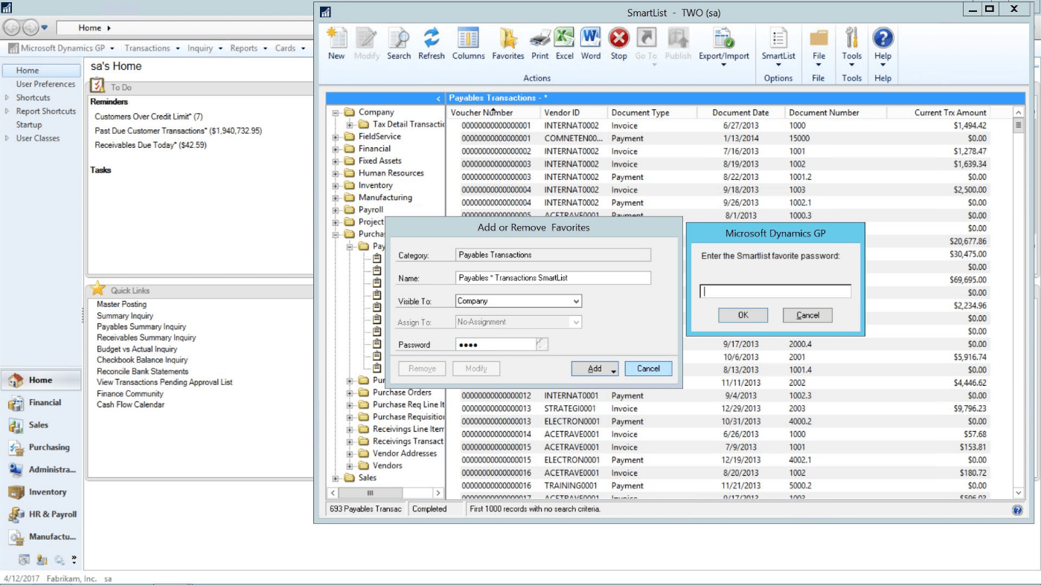Click the Home icon in navigation pane
Screen dimensions: 1041x585
tap(16, 380)
